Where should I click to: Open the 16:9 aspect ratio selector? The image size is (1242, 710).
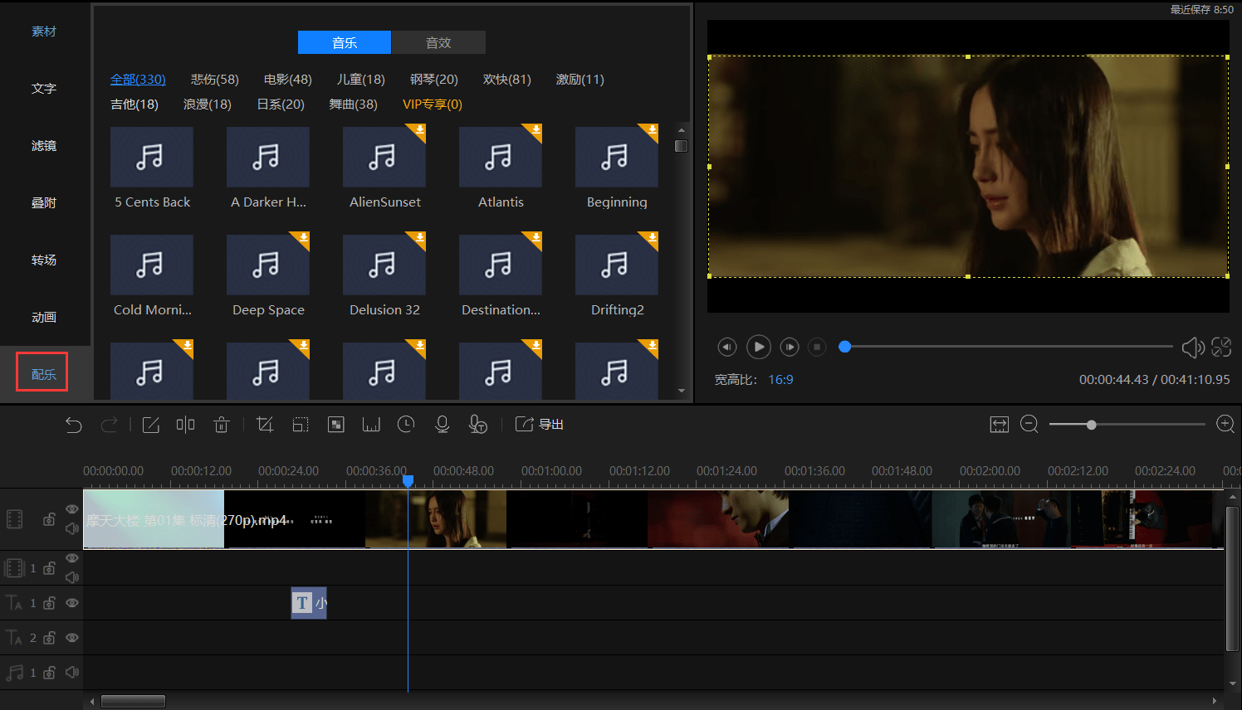pyautogui.click(x=780, y=380)
